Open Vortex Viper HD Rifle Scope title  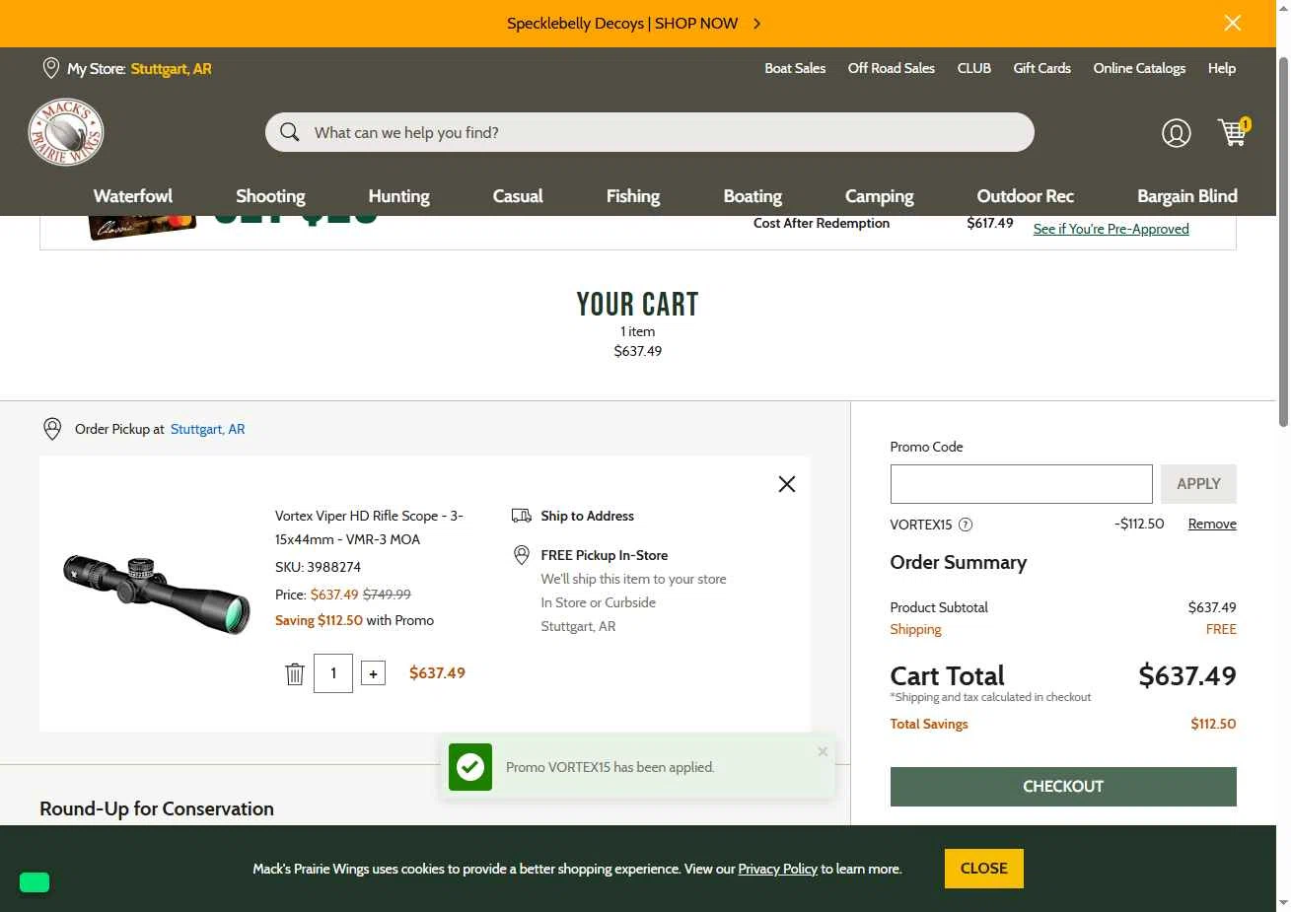(369, 527)
